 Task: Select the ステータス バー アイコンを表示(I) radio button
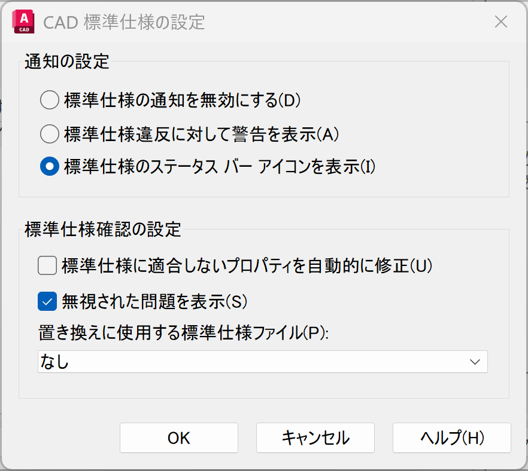coord(49,167)
